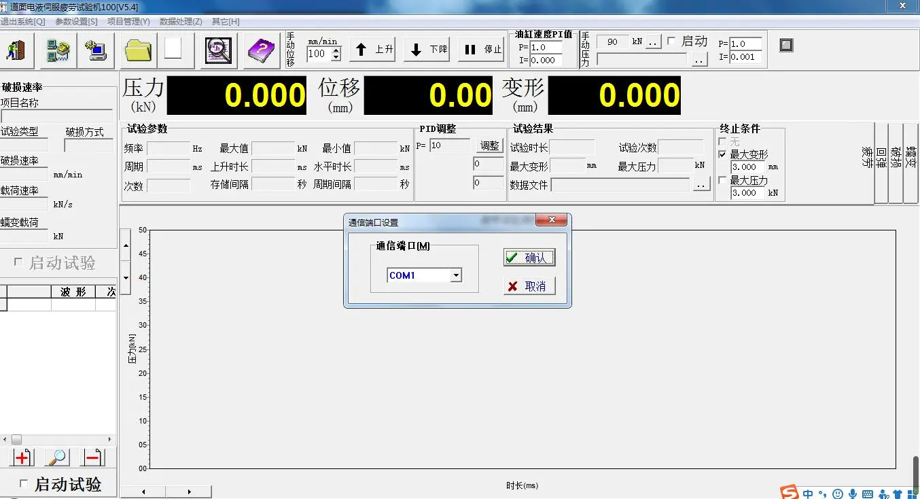Click browse button below 90 kN field
The image size is (920, 499).
(x=699, y=60)
